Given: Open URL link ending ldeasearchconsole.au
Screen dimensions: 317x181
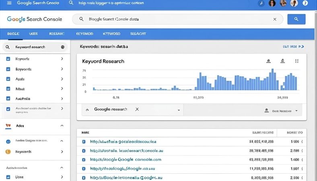Looking at the screenshot, I should click(x=127, y=151).
